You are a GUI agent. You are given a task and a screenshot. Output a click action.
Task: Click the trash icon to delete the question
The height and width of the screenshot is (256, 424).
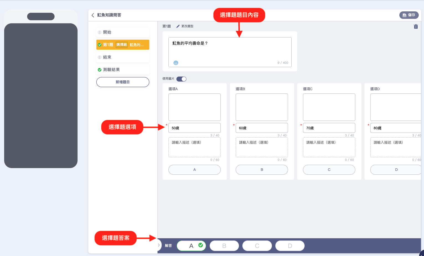pyautogui.click(x=415, y=27)
